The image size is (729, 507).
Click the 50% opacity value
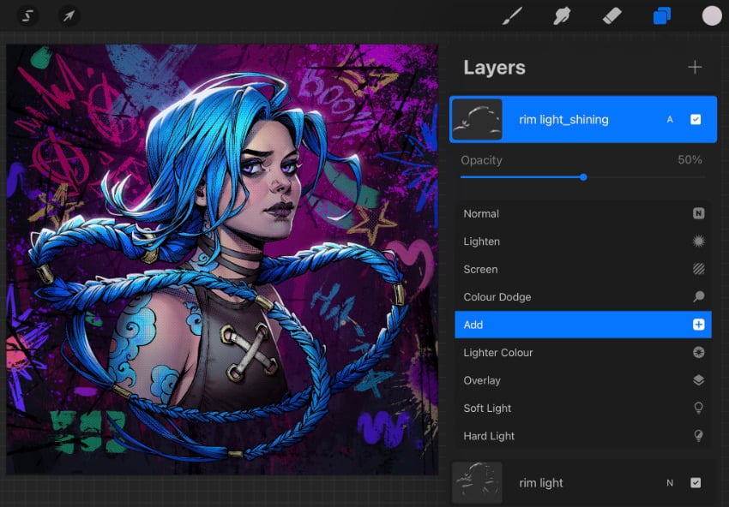tap(690, 160)
